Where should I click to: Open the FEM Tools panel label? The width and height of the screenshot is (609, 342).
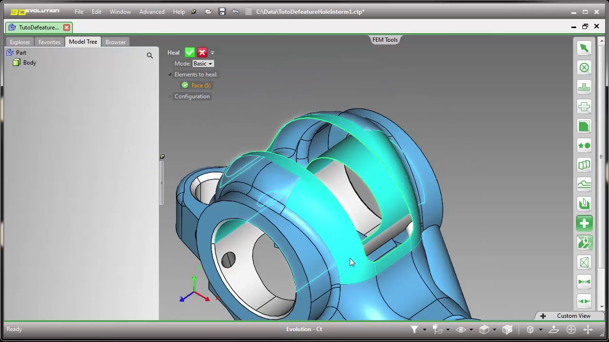[385, 40]
